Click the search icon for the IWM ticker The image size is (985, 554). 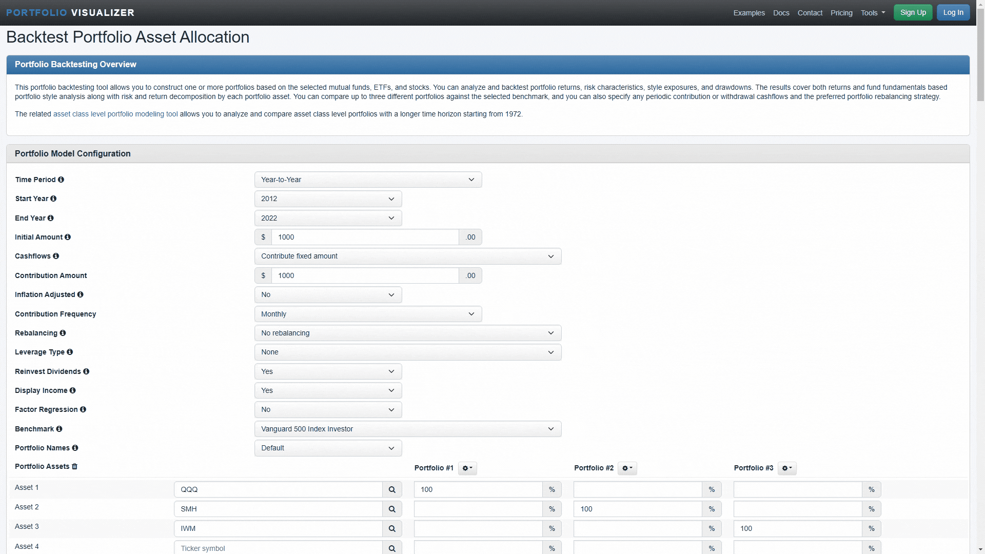coord(392,529)
